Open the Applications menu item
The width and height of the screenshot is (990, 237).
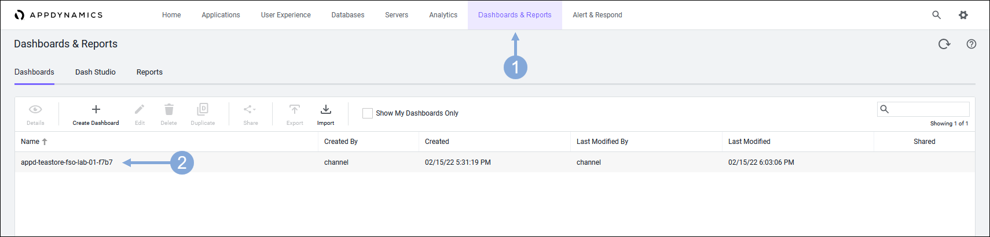(x=221, y=15)
